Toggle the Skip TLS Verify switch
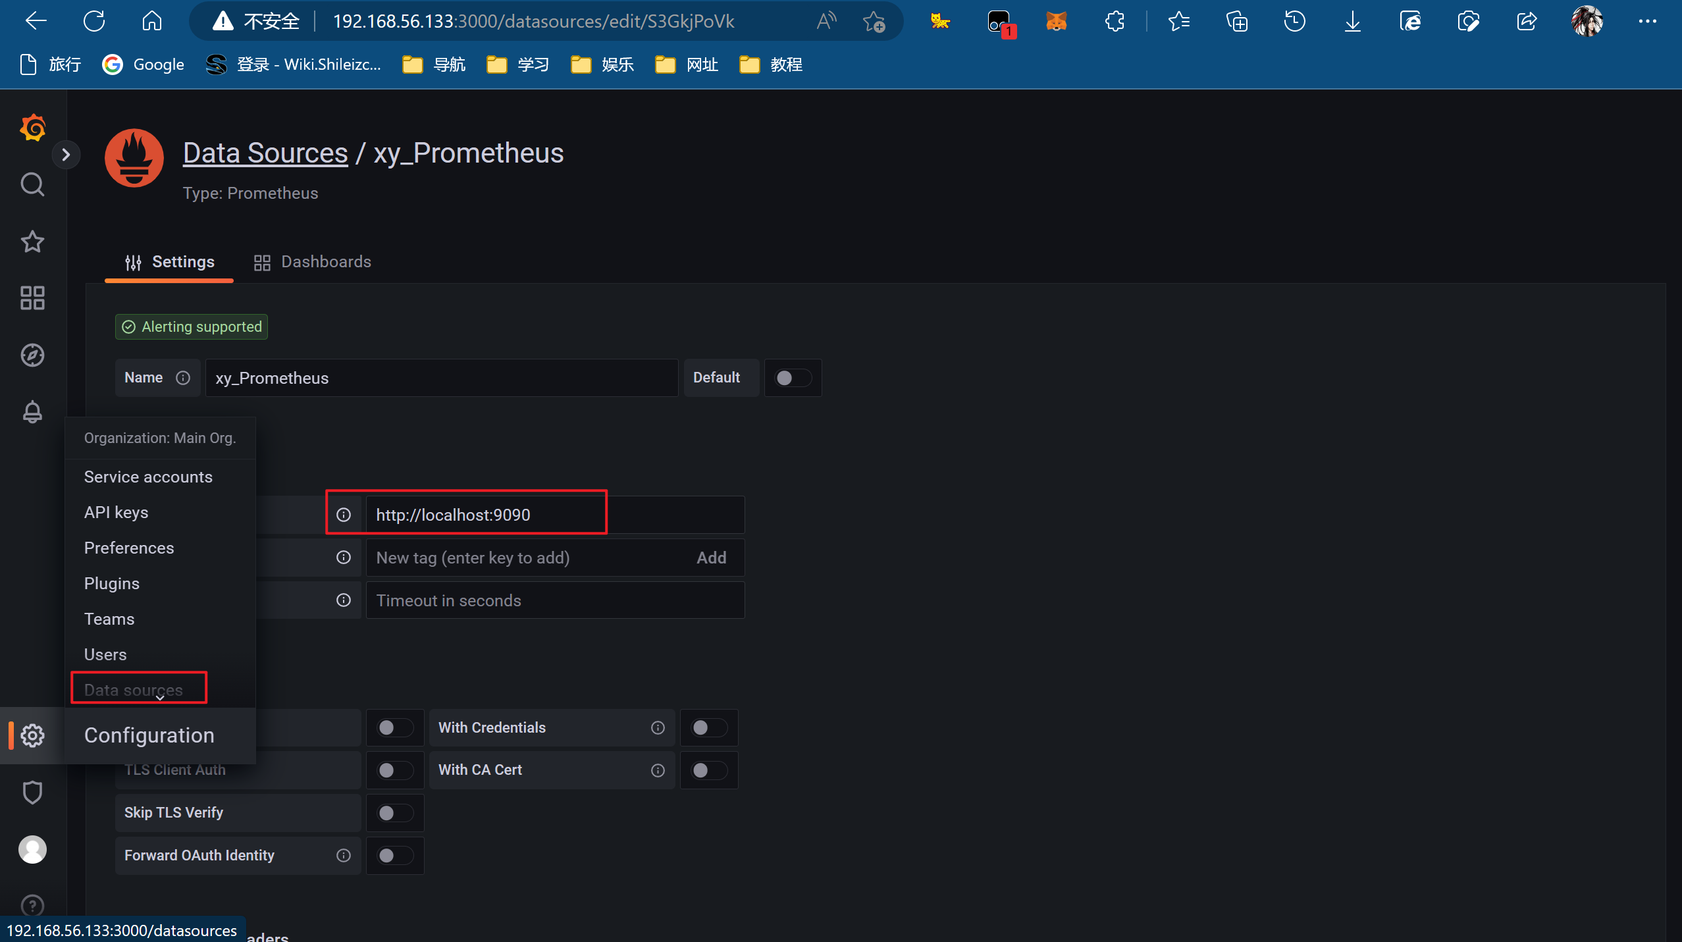The width and height of the screenshot is (1682, 942). [395, 813]
